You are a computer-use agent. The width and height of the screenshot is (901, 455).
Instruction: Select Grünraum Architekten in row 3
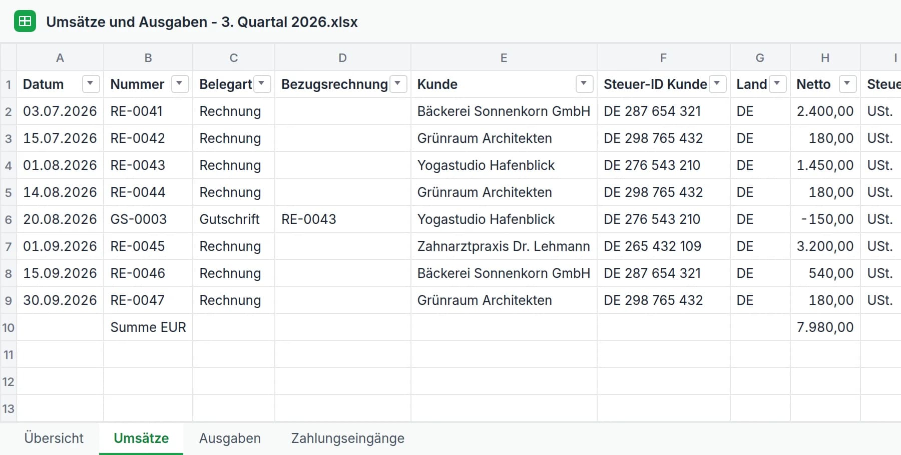click(x=504, y=138)
